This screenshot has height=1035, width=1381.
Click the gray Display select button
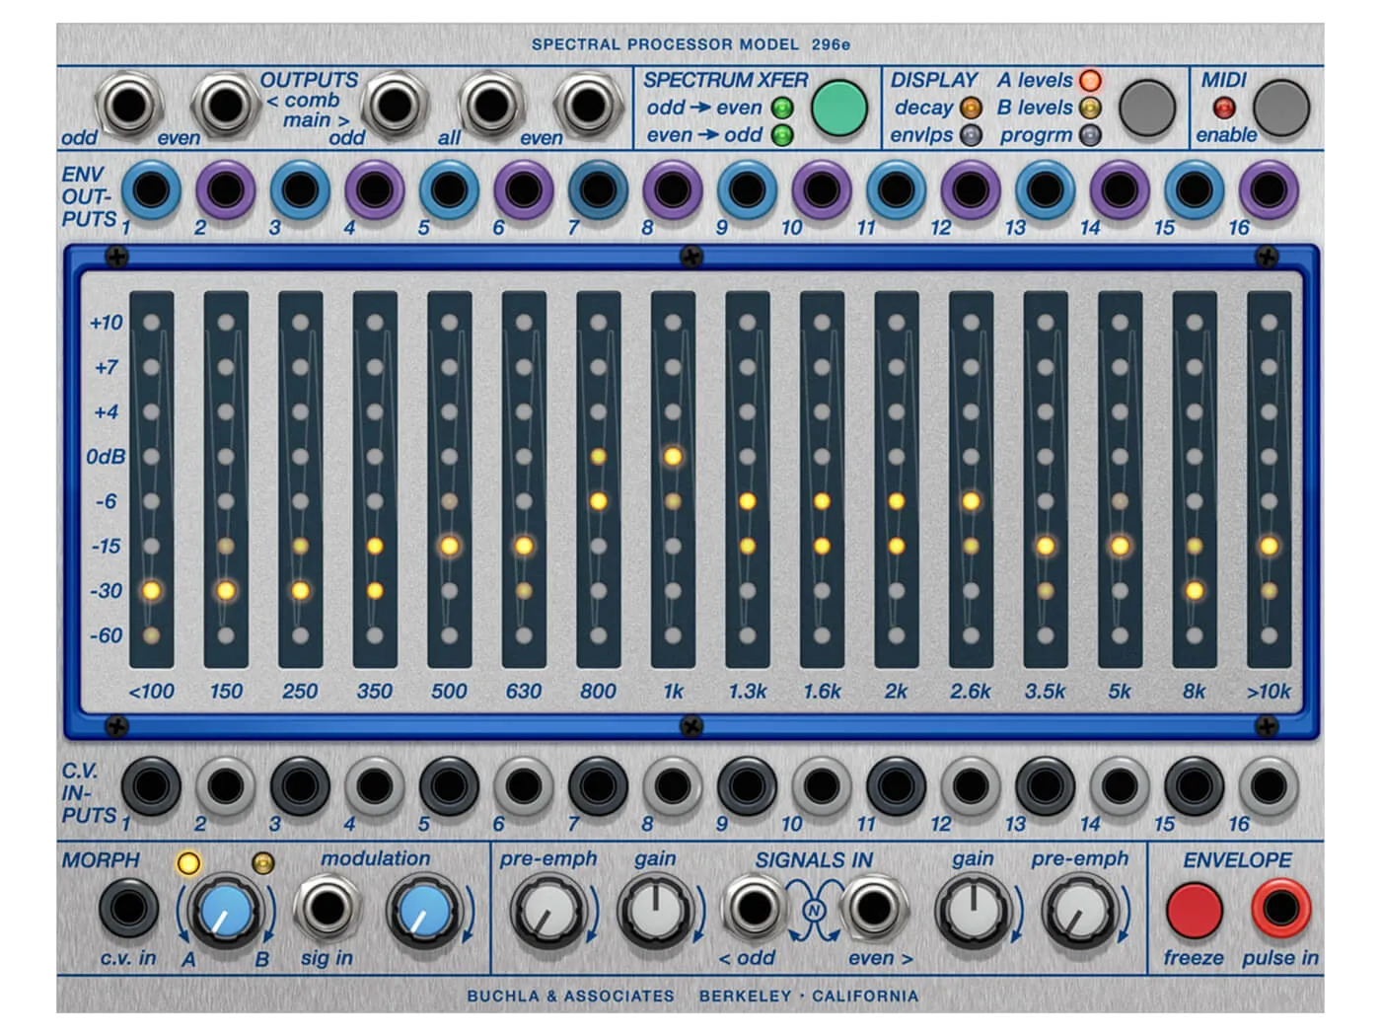tap(1147, 108)
